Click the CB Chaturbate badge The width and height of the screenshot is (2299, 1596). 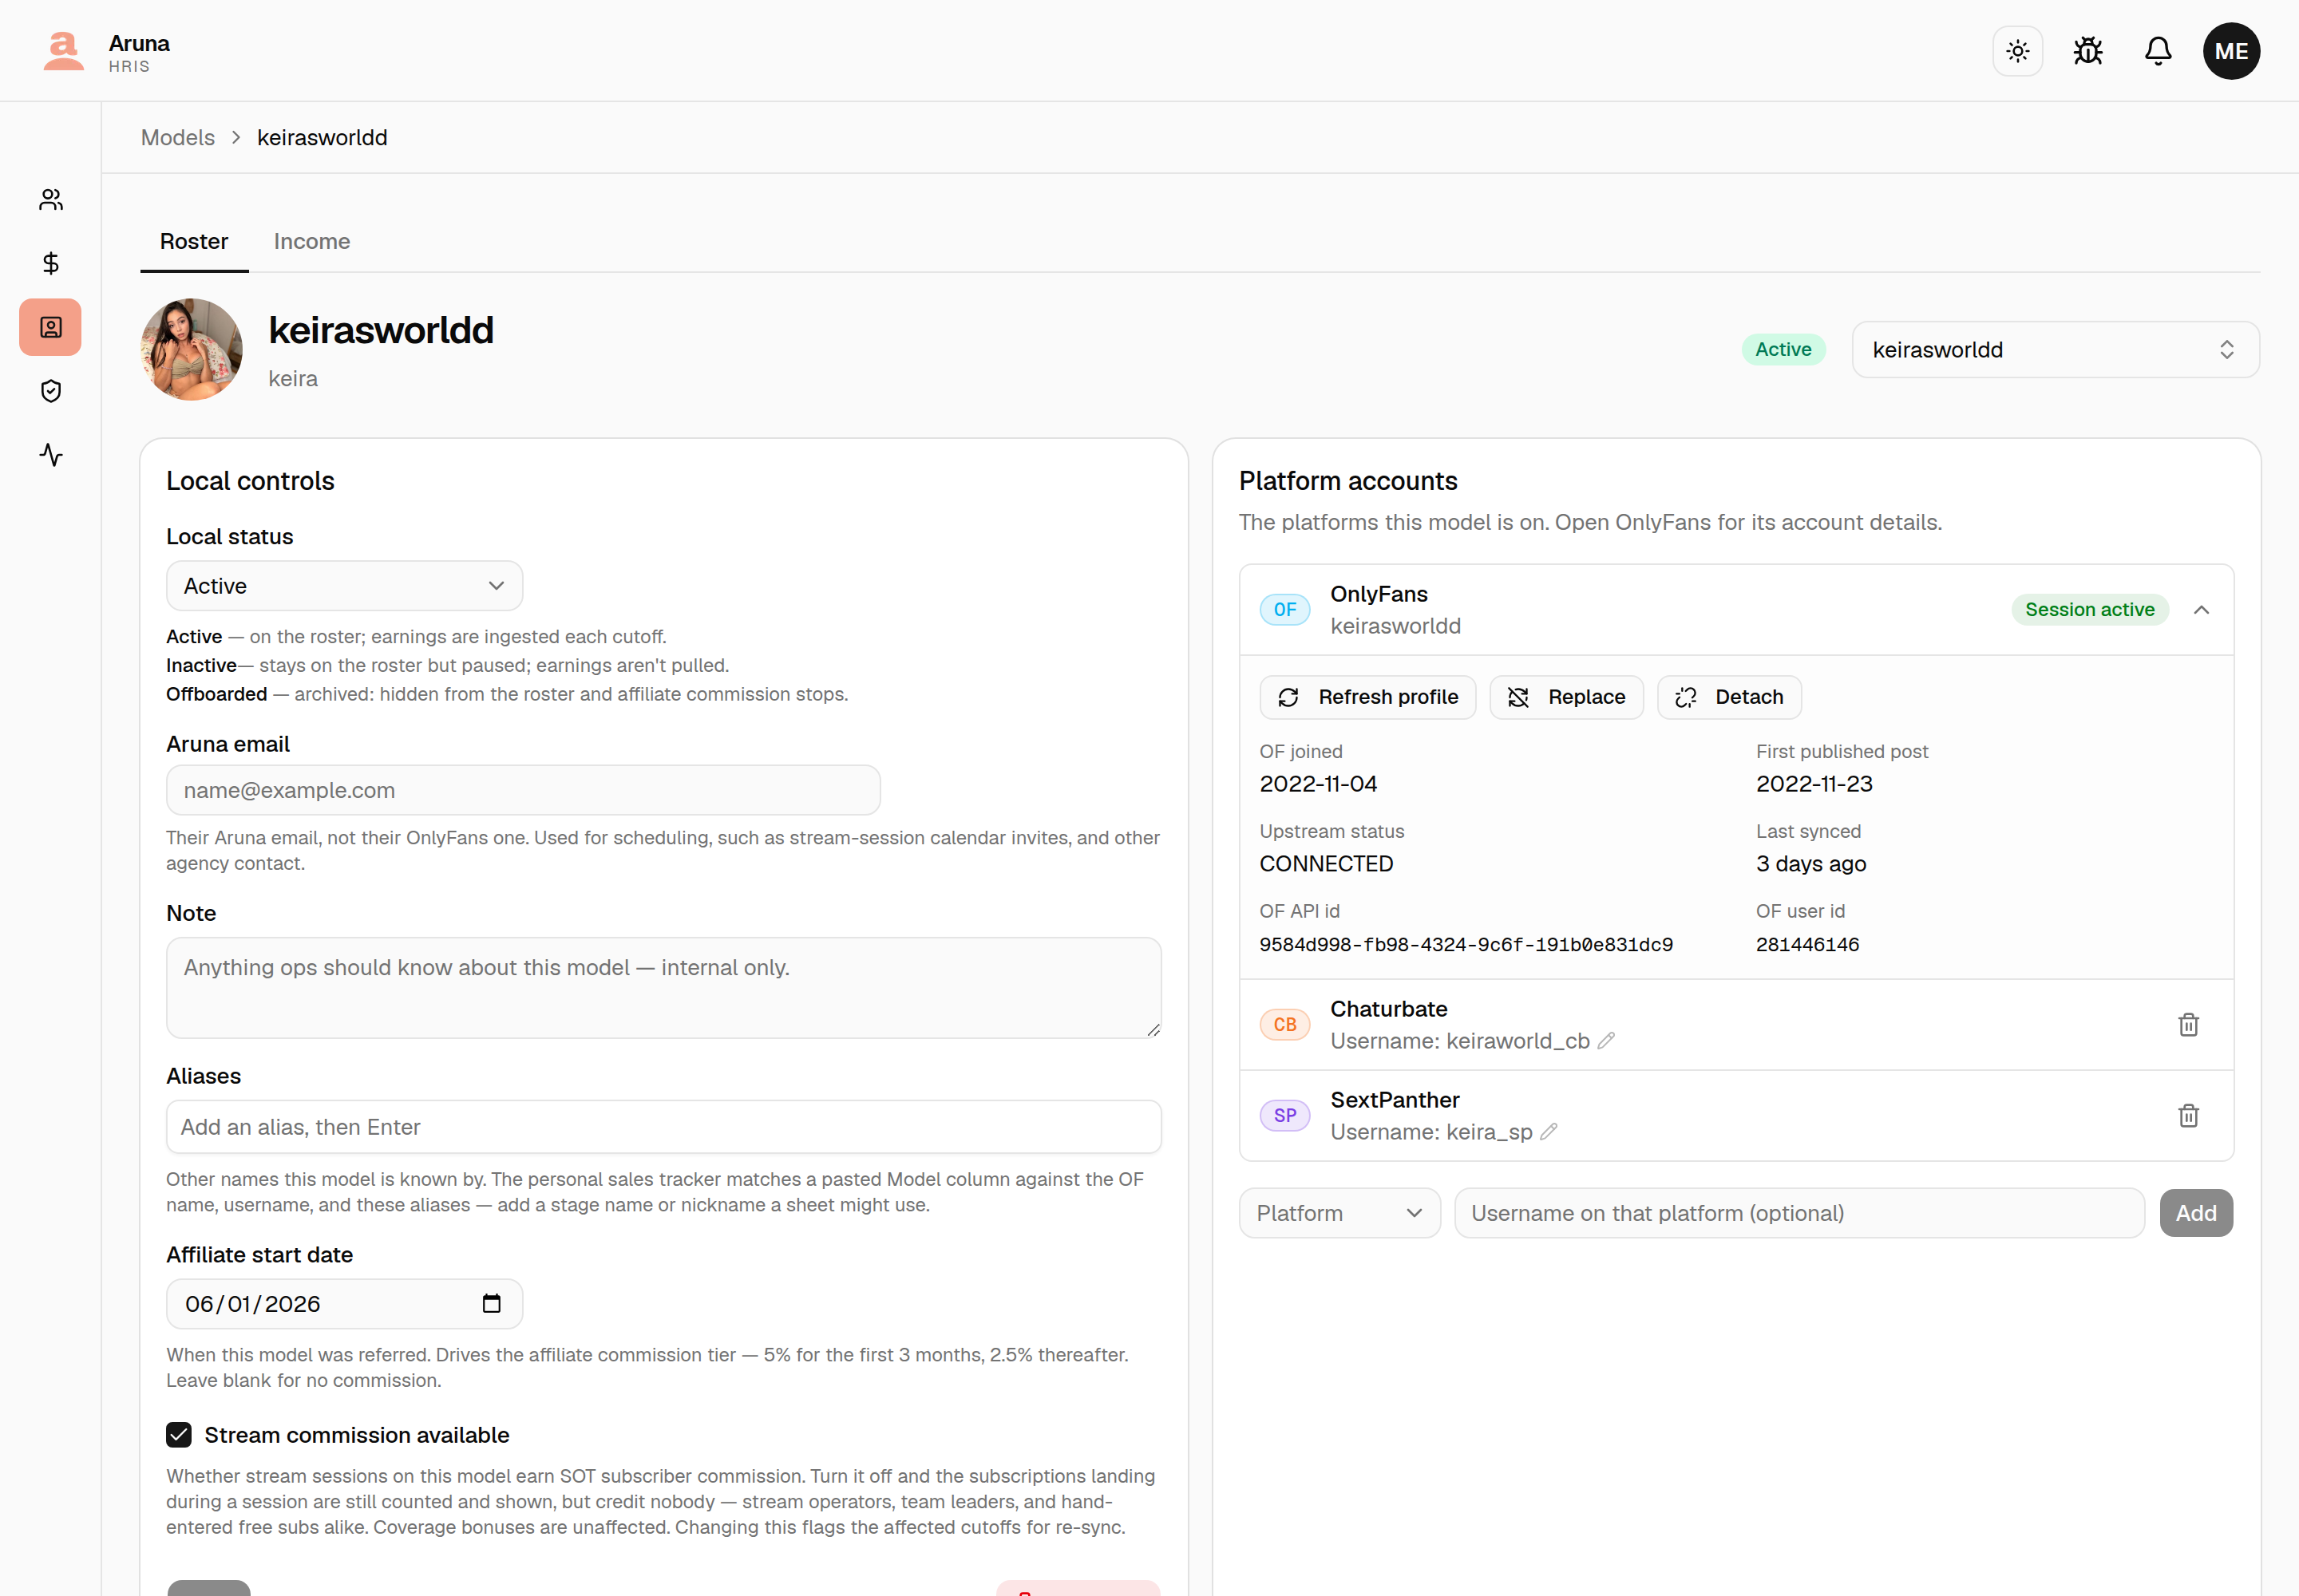(x=1284, y=1025)
